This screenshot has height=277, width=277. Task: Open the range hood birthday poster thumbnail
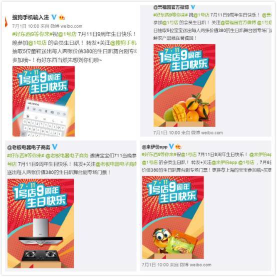click(x=40, y=223)
